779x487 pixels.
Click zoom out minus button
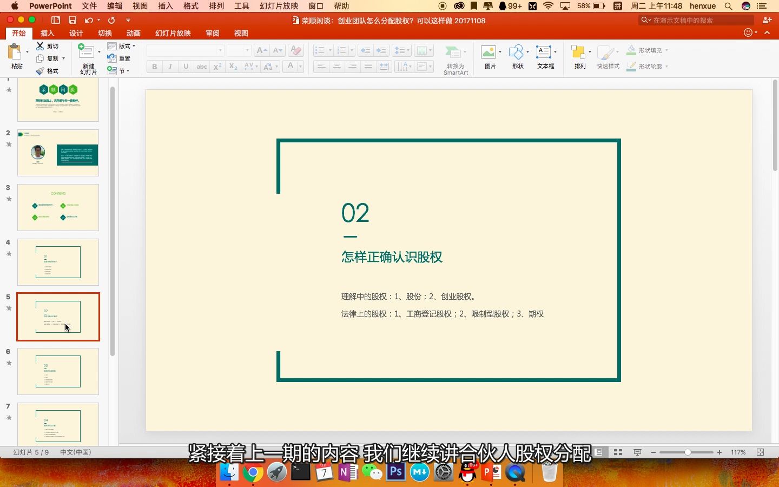[653, 452]
